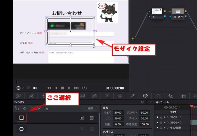Expand the コレクター 1 keyframe track
The width and height of the screenshot is (197, 136).
[x=168, y=117]
